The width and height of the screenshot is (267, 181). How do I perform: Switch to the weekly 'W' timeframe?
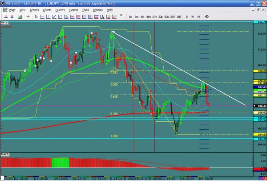point(192,16)
